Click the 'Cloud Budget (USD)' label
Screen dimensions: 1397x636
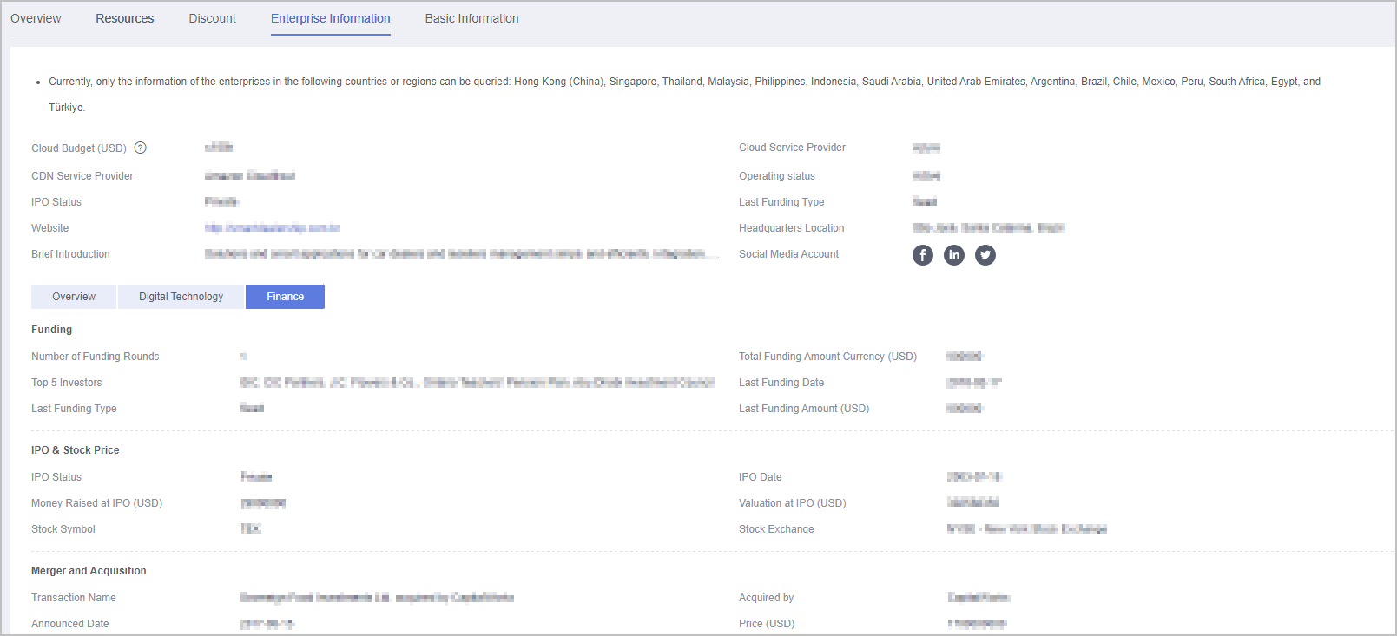click(79, 148)
